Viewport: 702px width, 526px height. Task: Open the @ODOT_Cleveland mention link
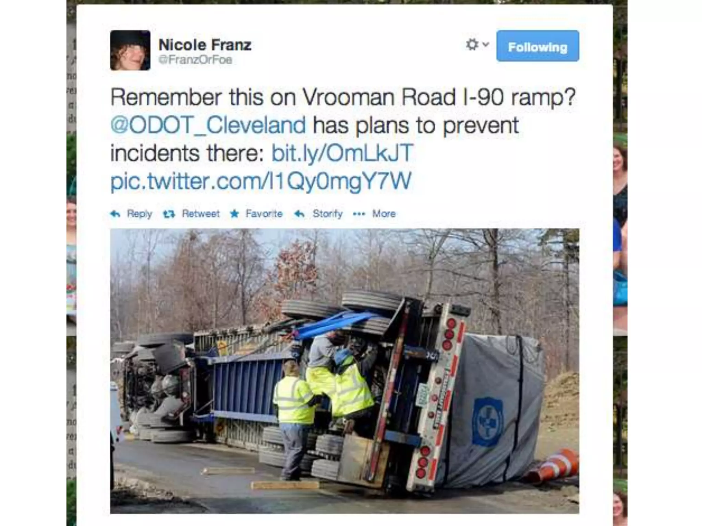(x=208, y=125)
